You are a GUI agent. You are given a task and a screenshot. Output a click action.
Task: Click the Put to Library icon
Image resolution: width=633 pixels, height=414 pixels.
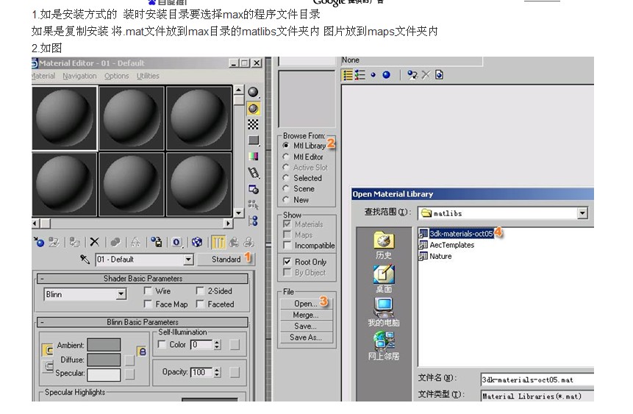157,242
